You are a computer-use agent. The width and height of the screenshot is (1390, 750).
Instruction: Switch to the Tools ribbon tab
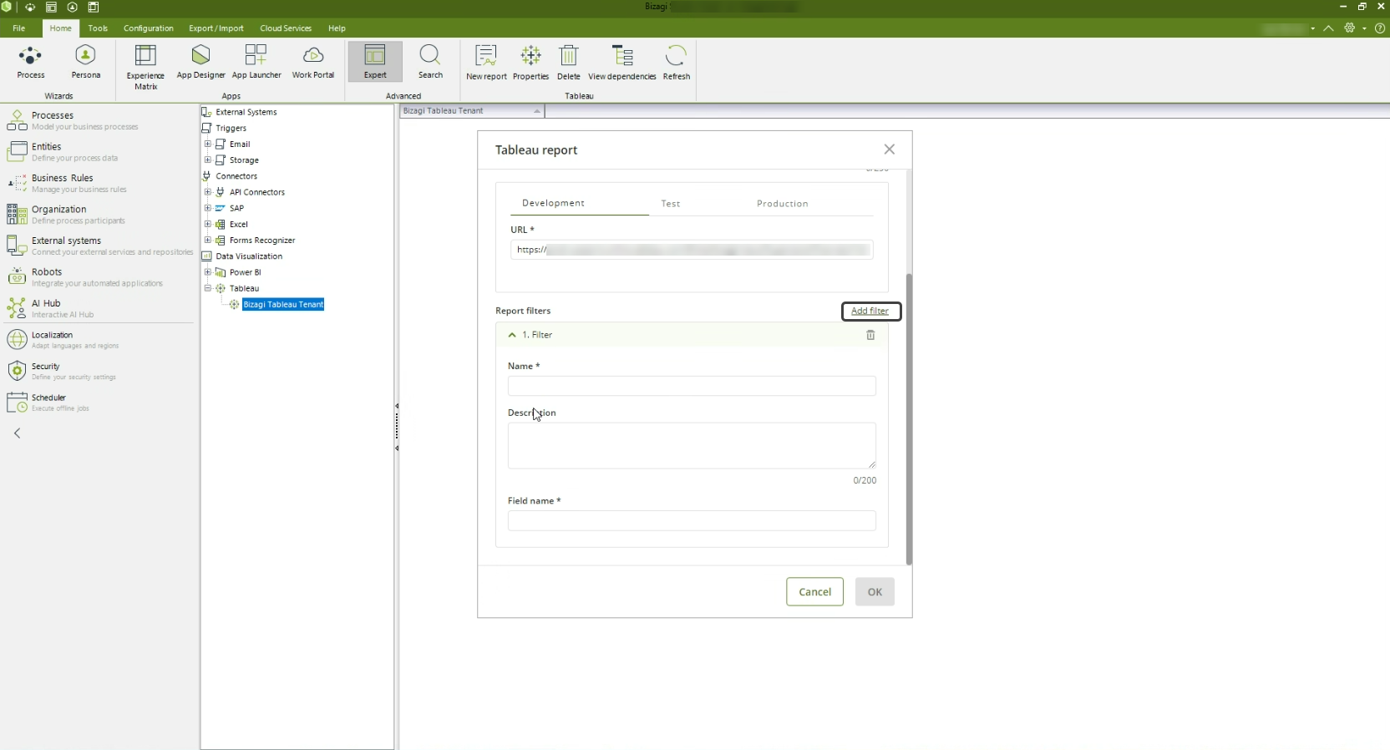tap(98, 28)
